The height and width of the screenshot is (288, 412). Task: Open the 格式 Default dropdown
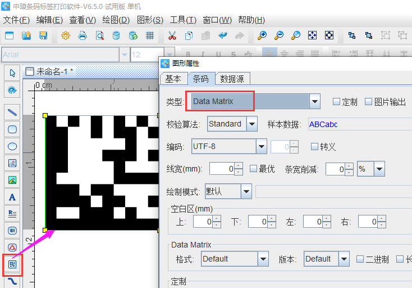pyautogui.click(x=263, y=259)
